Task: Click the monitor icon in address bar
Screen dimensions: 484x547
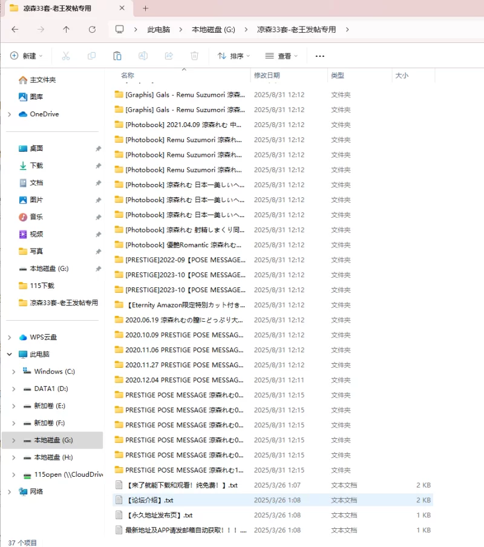Action: (120, 30)
